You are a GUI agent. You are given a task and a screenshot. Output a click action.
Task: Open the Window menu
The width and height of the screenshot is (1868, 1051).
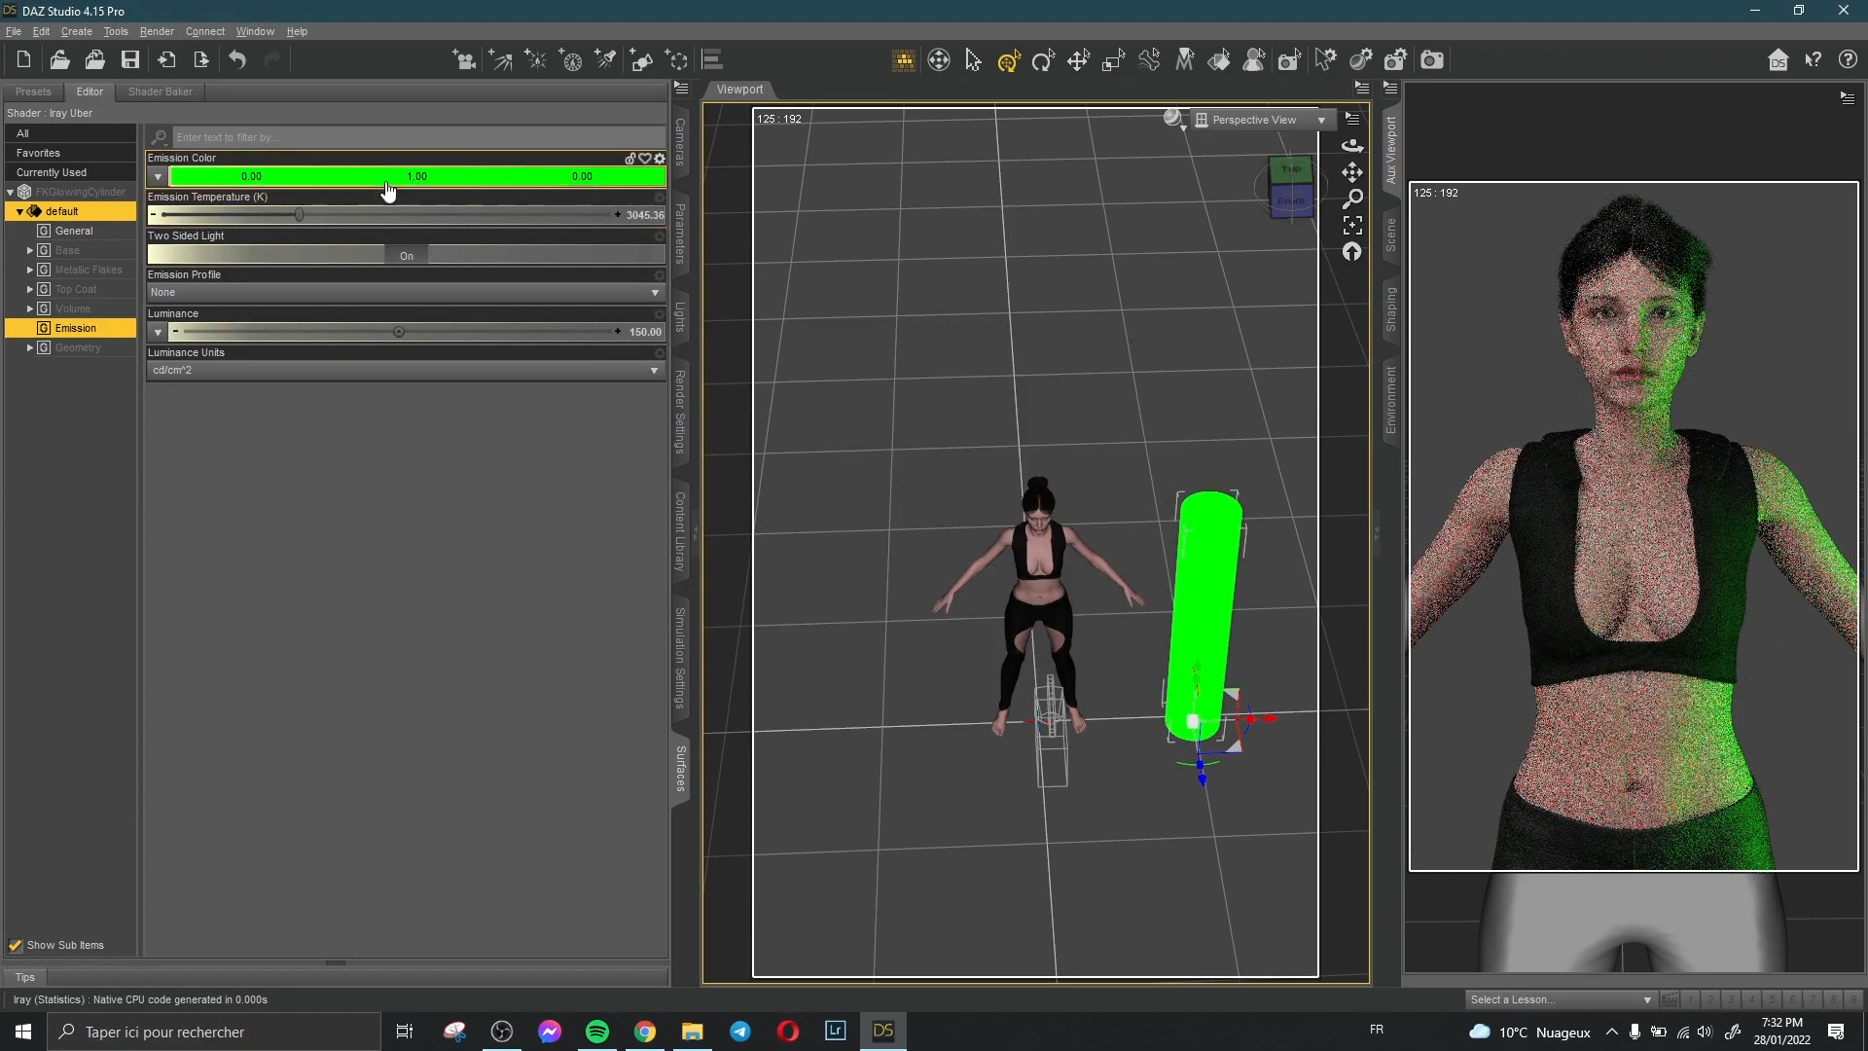click(255, 31)
